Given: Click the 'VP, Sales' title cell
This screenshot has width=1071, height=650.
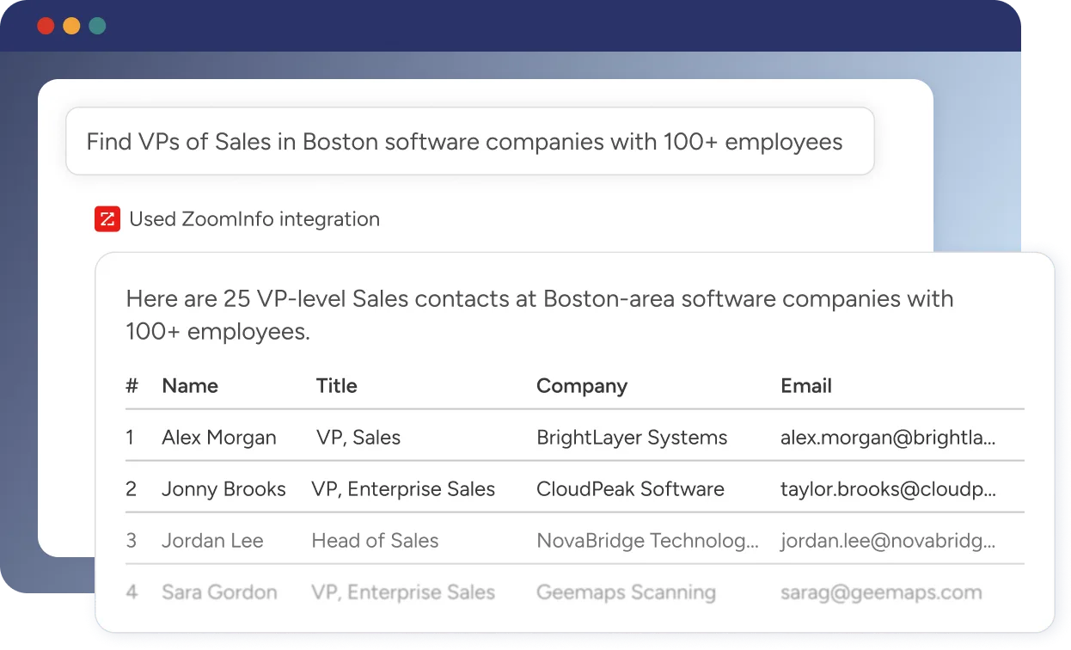Looking at the screenshot, I should pos(358,438).
